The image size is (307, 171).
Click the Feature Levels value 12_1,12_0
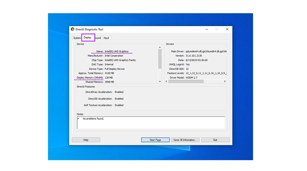click(206, 73)
